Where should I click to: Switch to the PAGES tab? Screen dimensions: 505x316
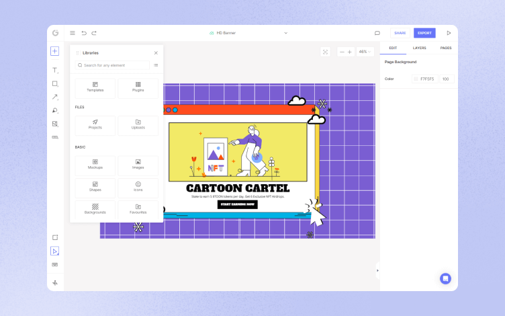pos(446,48)
